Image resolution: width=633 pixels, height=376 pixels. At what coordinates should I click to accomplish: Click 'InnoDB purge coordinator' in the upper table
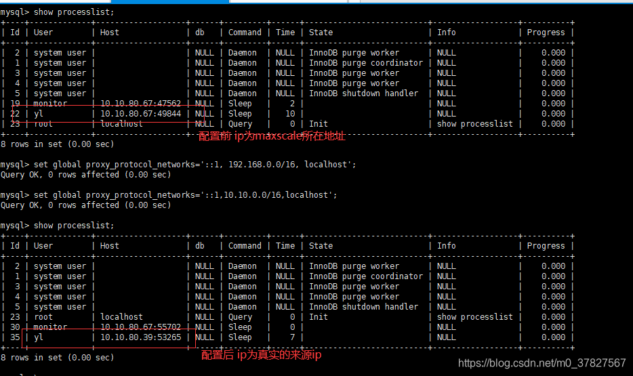tap(366, 63)
